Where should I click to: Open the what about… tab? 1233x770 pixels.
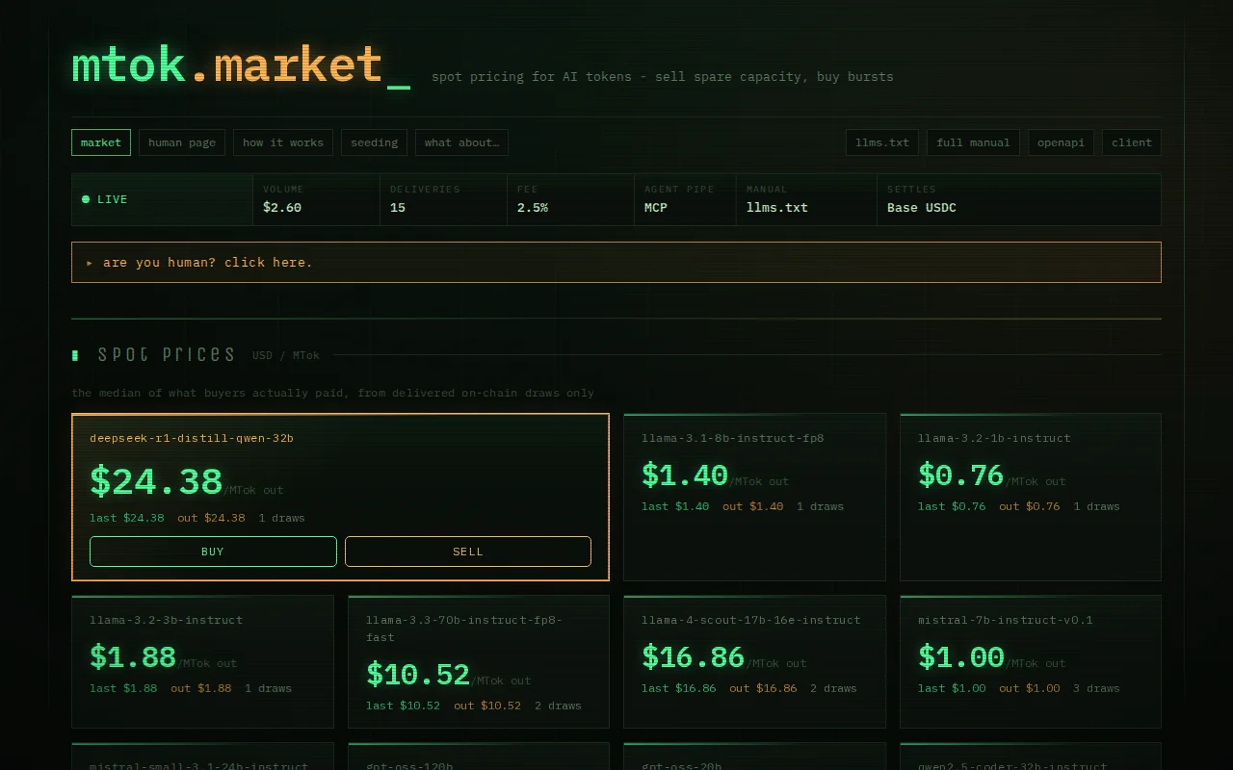tap(461, 142)
